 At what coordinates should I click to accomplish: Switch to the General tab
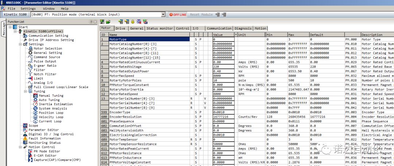coord(136,28)
